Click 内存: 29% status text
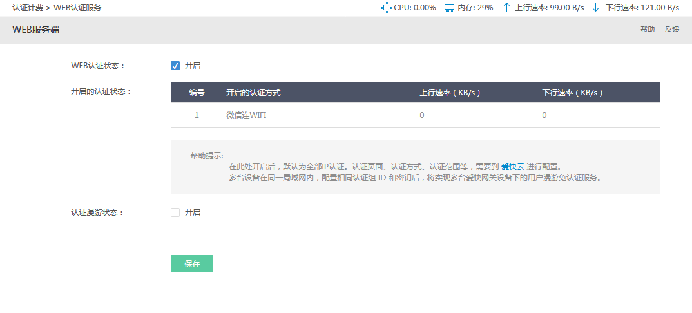This screenshot has width=692, height=313. (476, 8)
